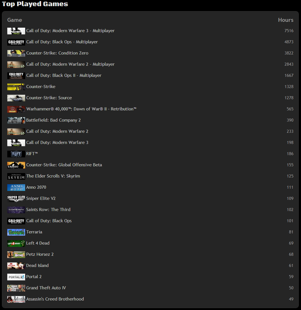Click the 4873 hours value
The image size is (301, 310).
[x=289, y=42]
